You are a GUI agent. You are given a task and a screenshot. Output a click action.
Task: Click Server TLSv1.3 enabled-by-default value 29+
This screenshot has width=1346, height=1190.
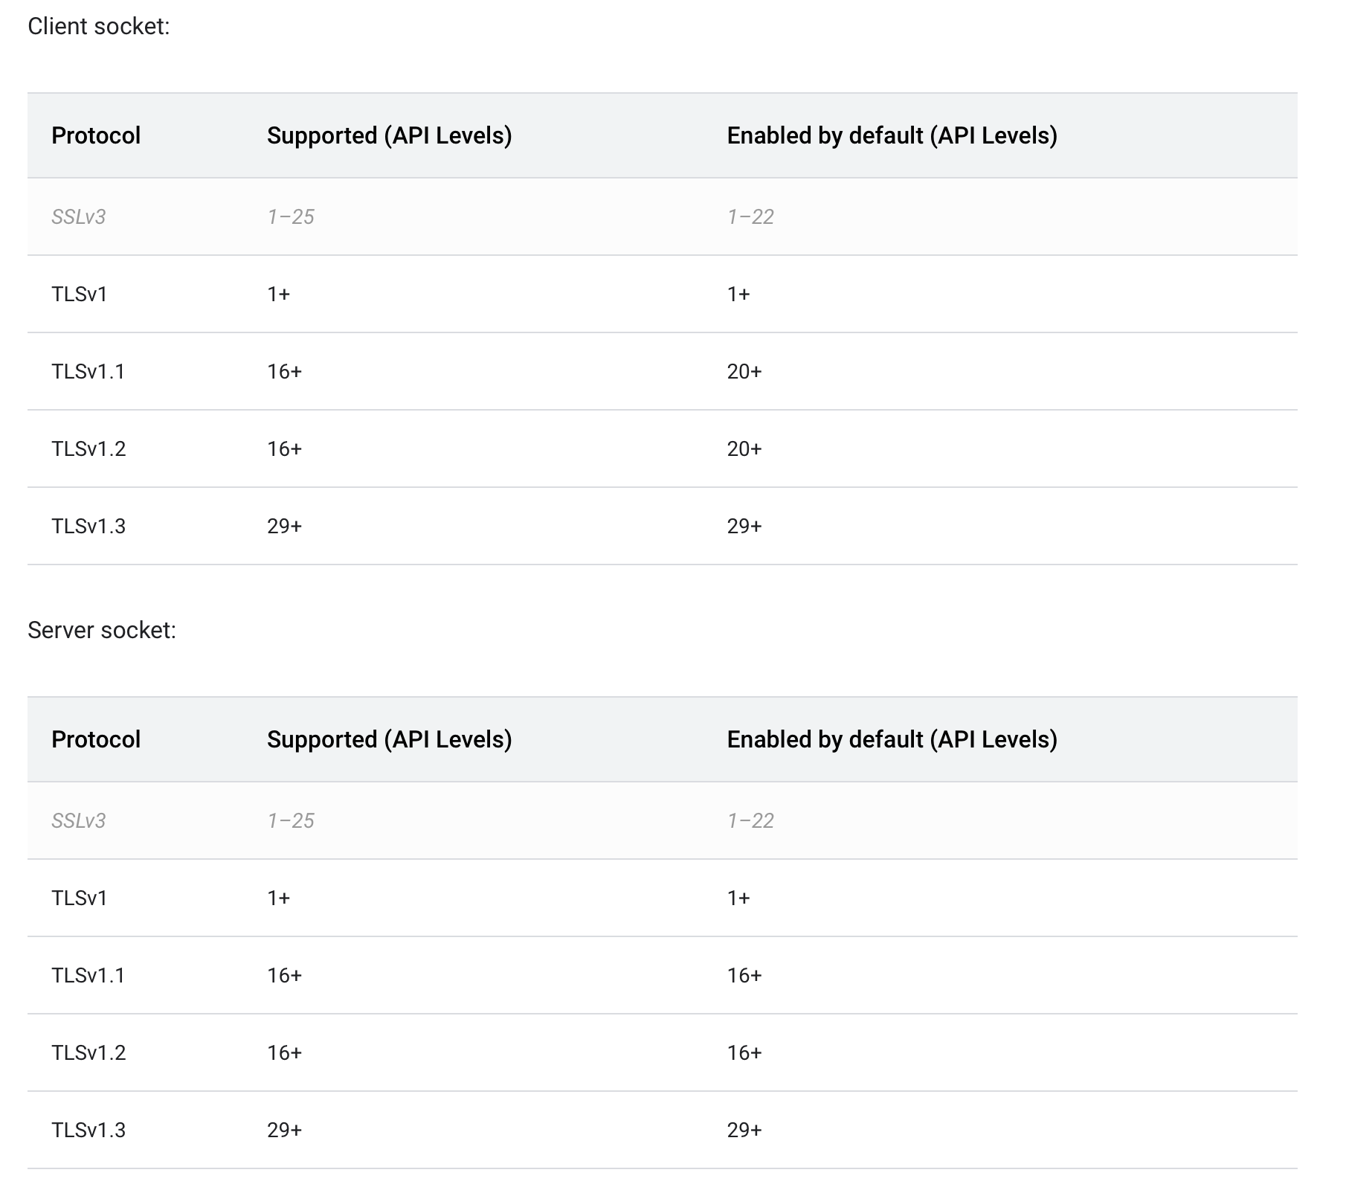point(744,1130)
